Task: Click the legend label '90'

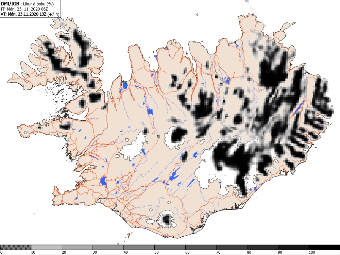Action: (280, 252)
